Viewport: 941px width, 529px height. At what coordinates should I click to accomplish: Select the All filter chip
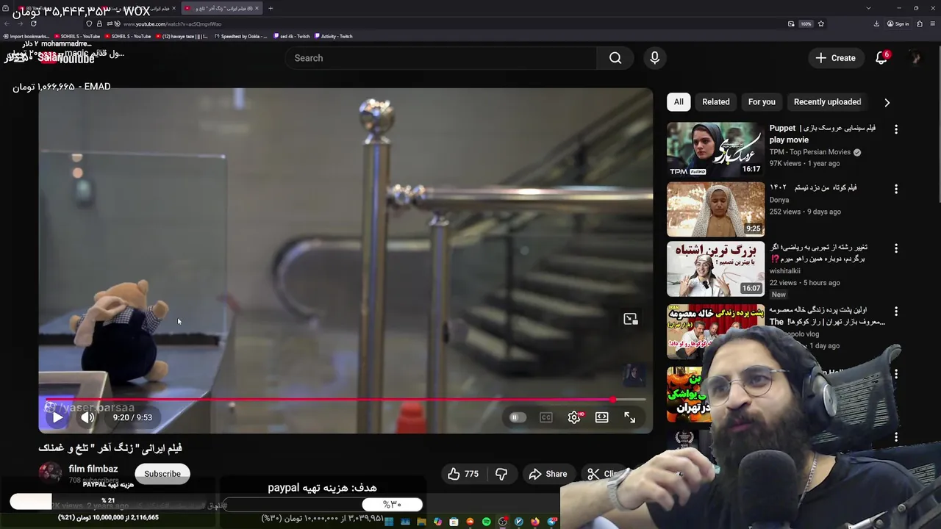click(x=679, y=102)
